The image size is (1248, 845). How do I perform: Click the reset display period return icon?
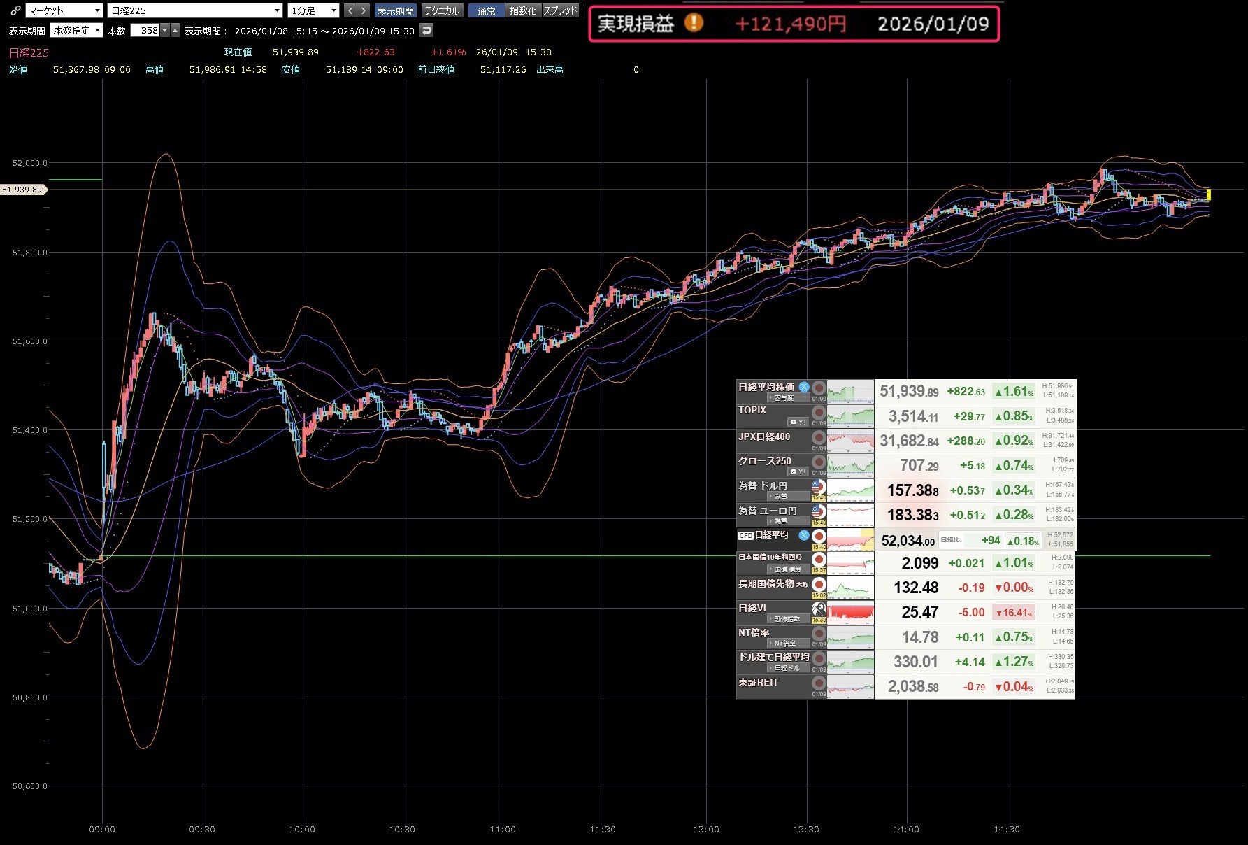(426, 30)
